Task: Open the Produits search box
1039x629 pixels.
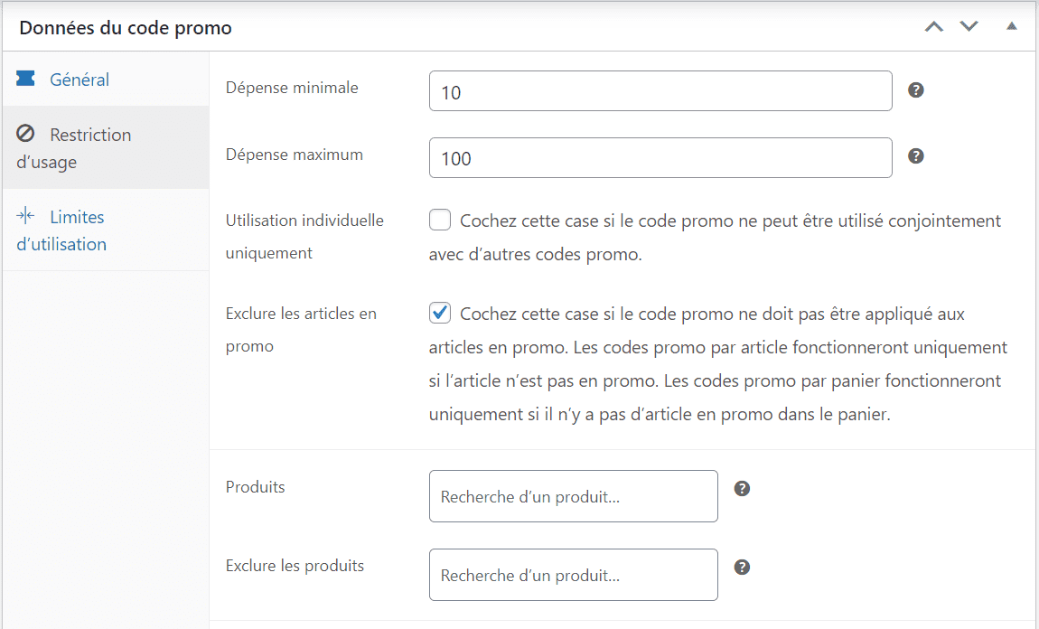Action: pos(573,496)
